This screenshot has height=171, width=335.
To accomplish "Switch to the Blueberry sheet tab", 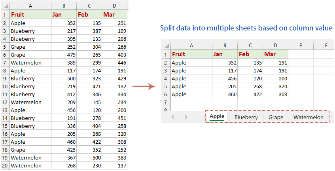I will 246,117.
